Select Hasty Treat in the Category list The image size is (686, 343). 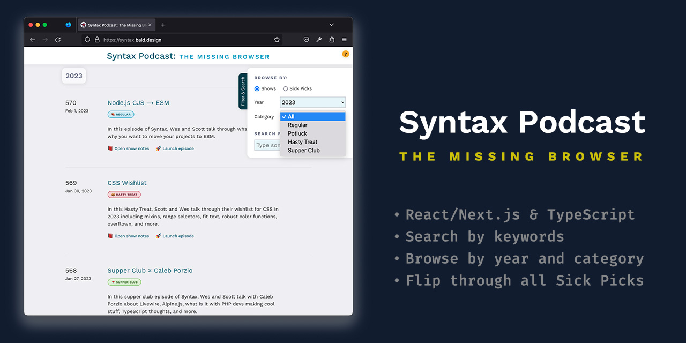[x=302, y=141]
